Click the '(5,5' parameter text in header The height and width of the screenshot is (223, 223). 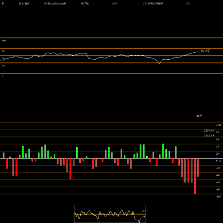tap(115, 4)
